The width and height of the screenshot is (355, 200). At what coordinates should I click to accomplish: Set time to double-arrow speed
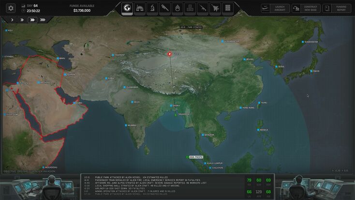(x=22, y=20)
